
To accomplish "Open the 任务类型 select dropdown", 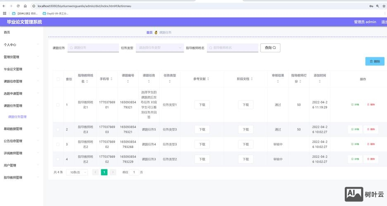I will pos(160,48).
